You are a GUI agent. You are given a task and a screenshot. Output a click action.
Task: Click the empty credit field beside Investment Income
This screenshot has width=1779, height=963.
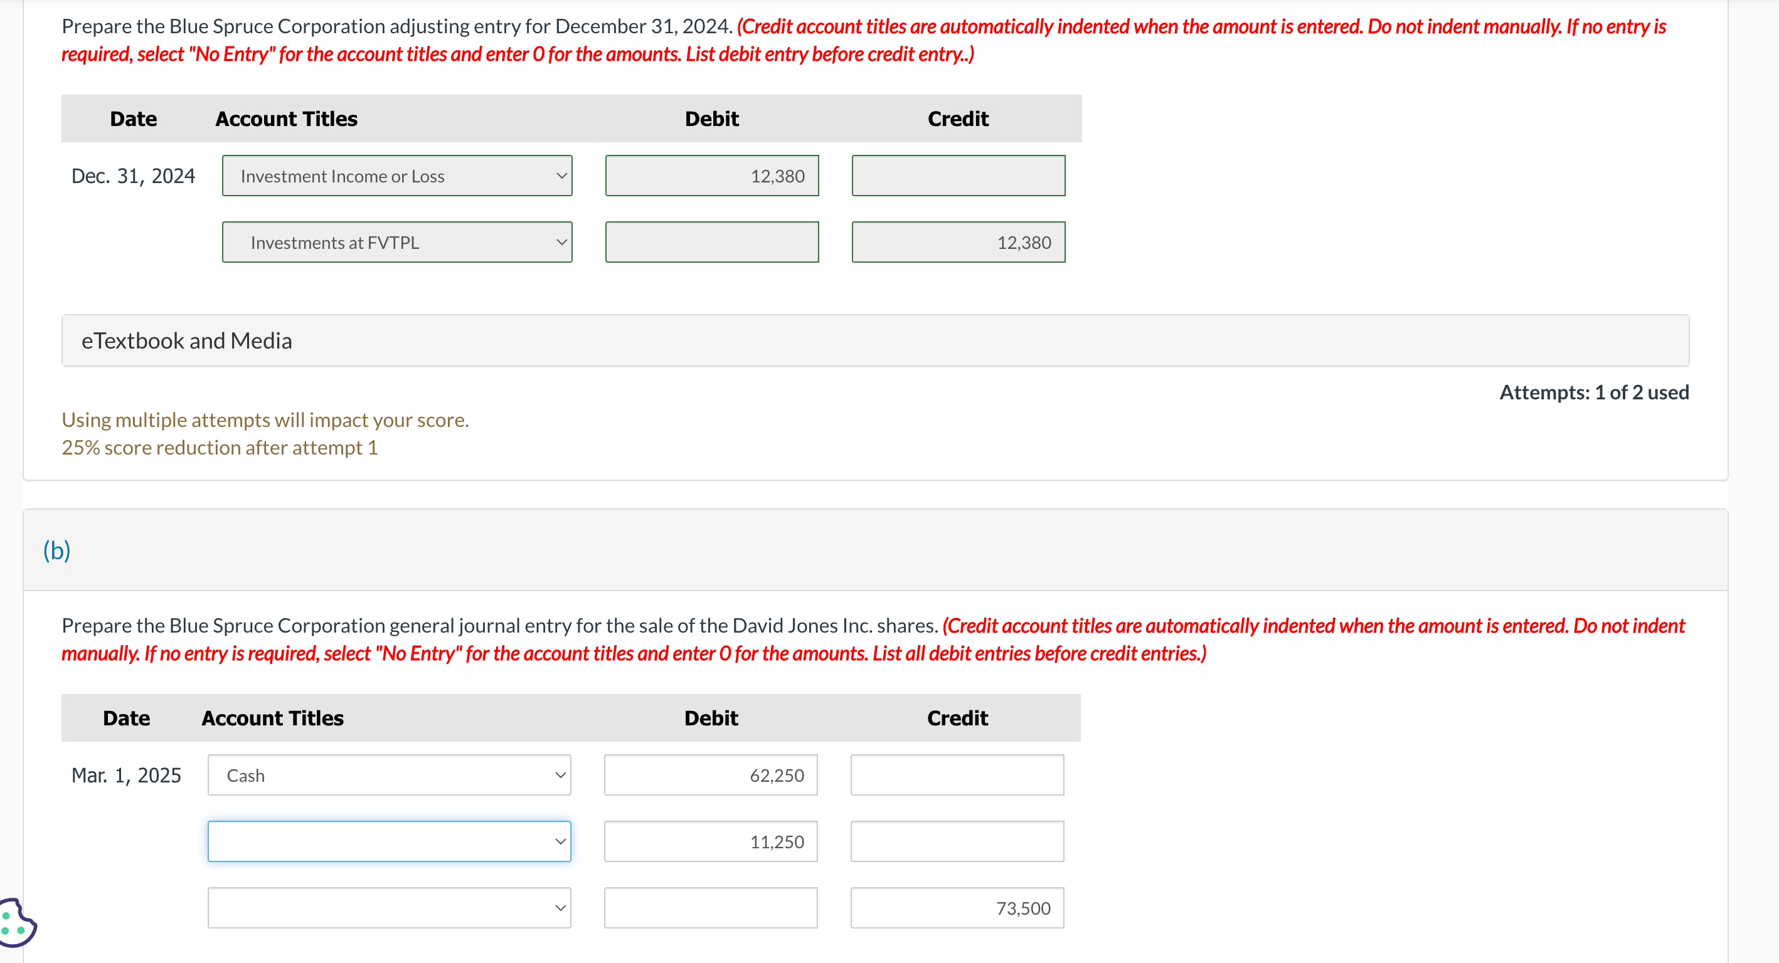pos(958,176)
